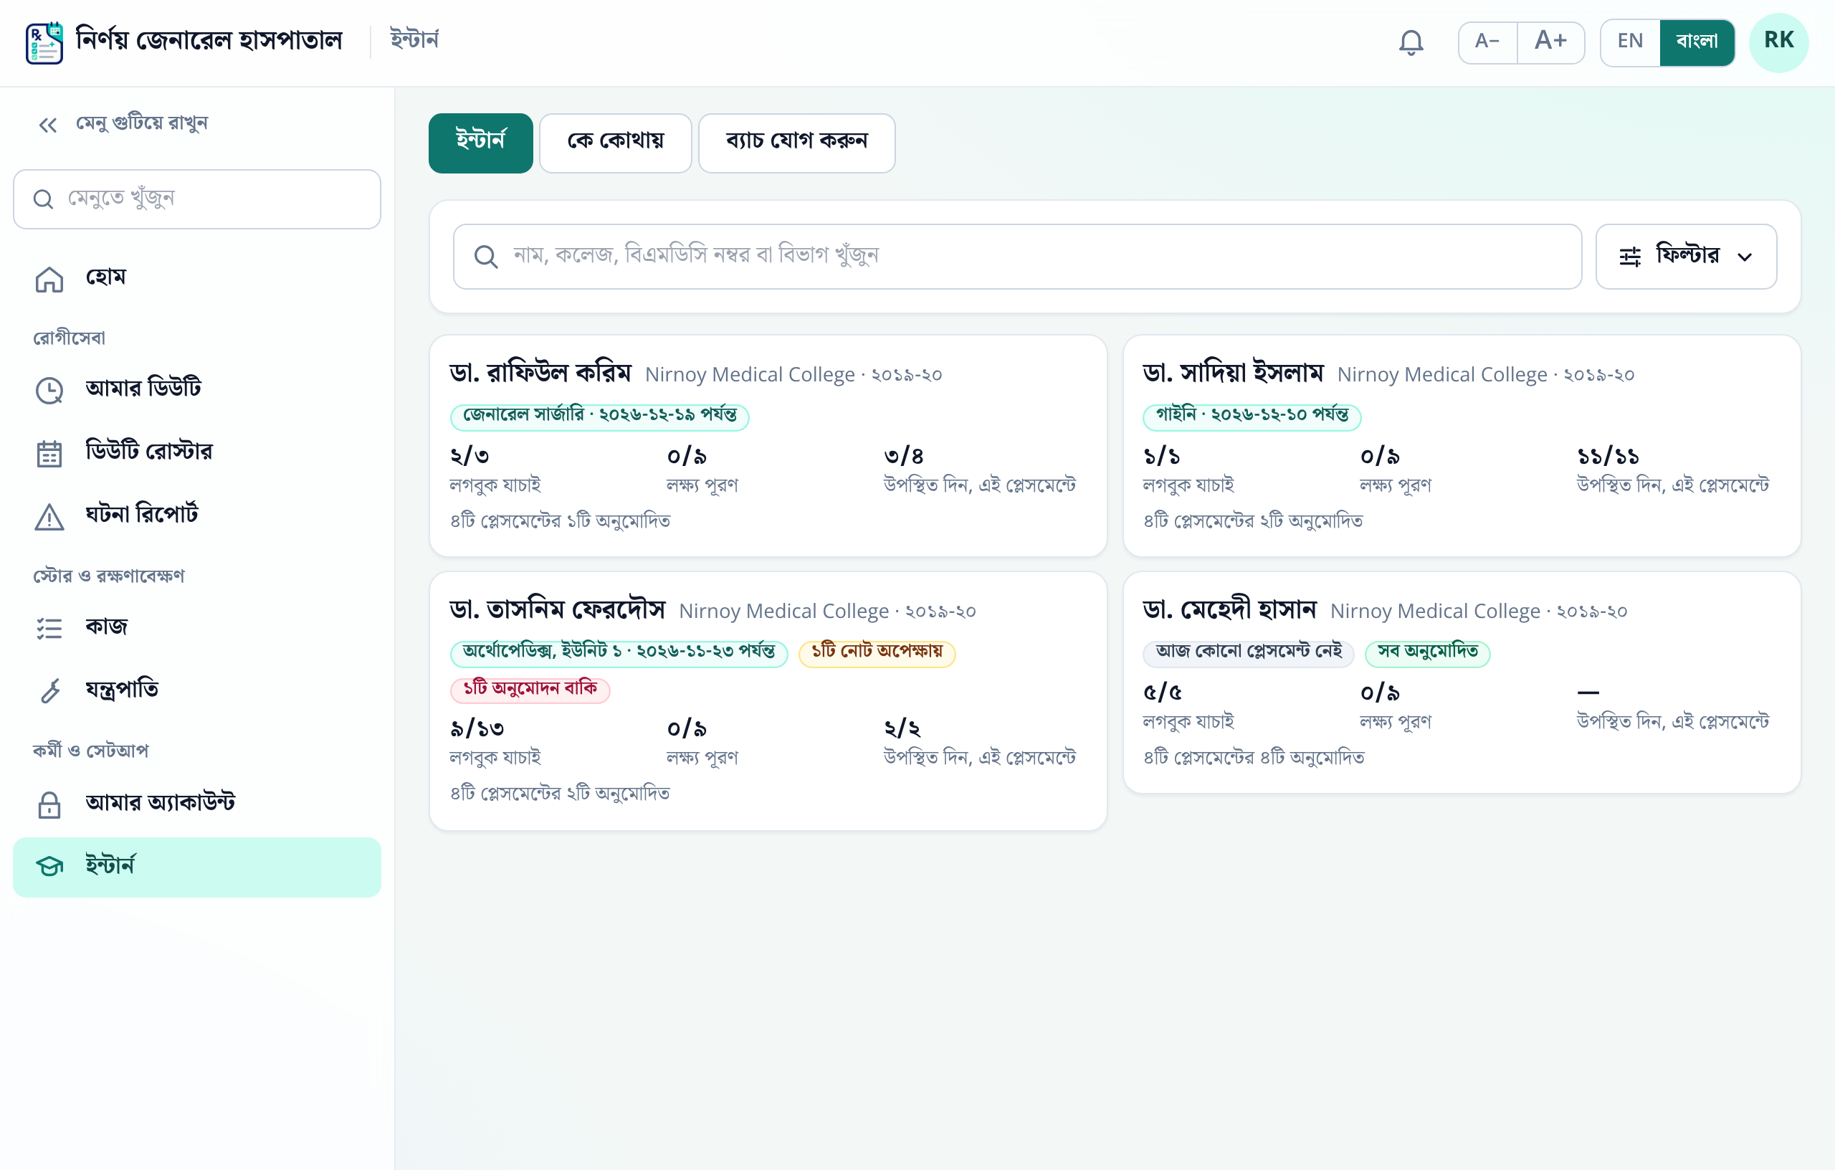Image resolution: width=1835 pixels, height=1170 pixels.
Task: Open ডিউটি রোস্টার menu item
Action: 196,453
